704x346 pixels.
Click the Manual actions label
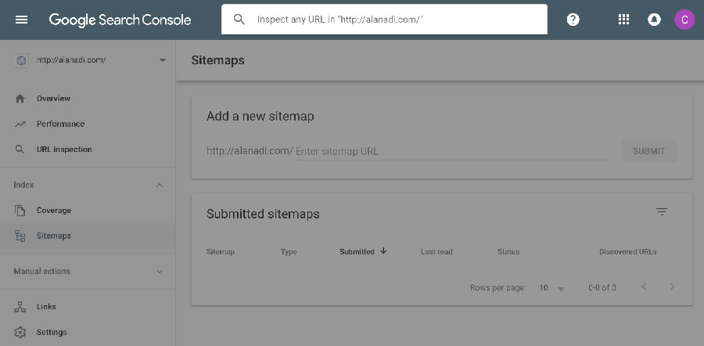[41, 272]
